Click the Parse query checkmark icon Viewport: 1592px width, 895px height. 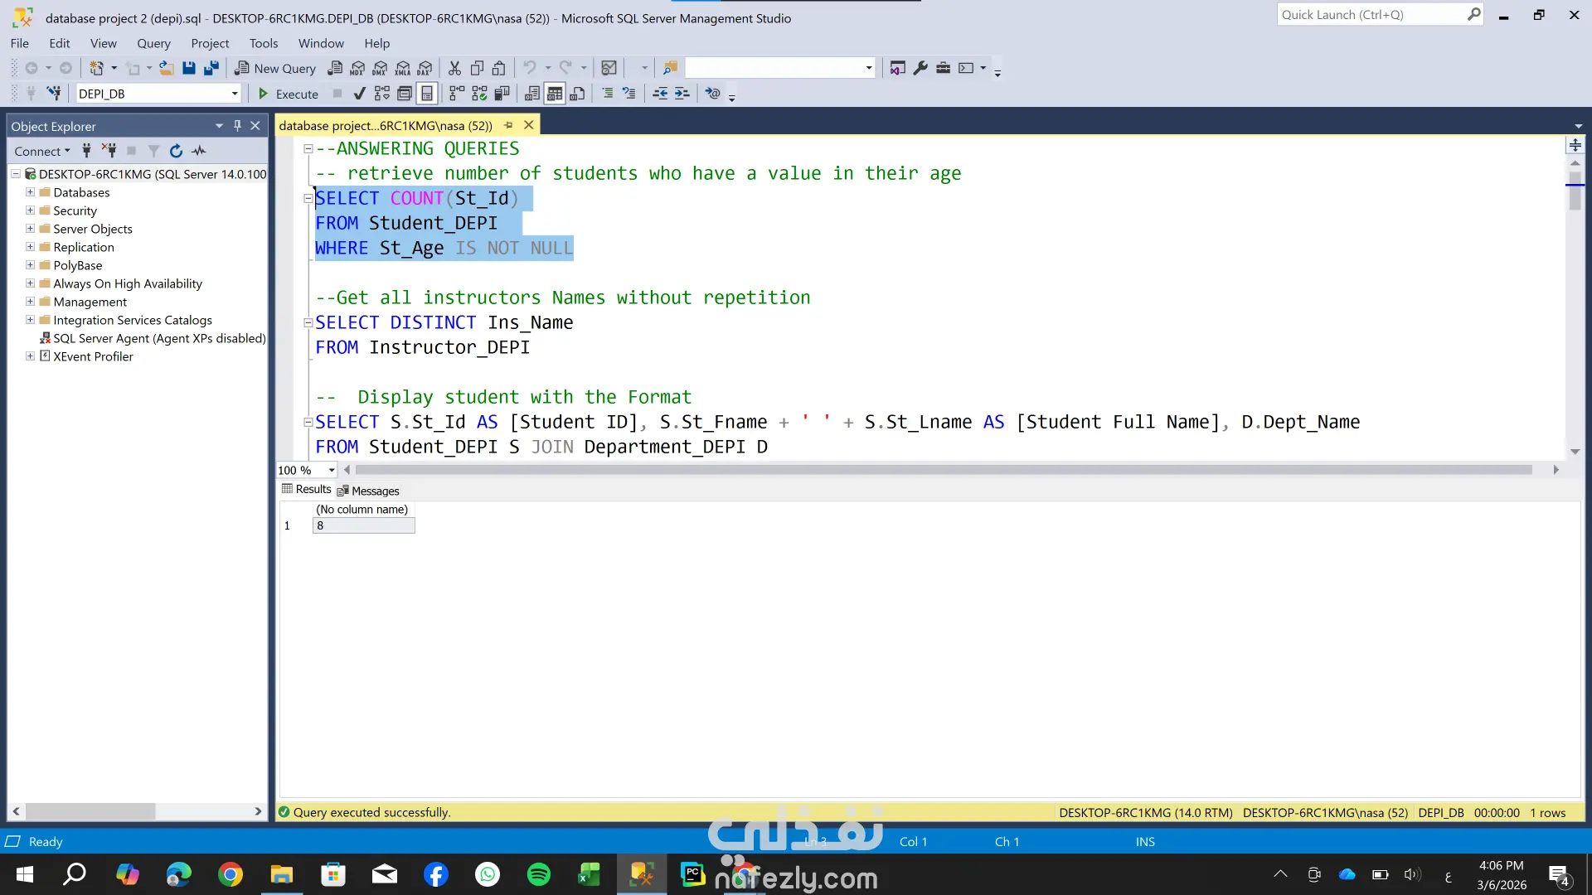point(359,94)
